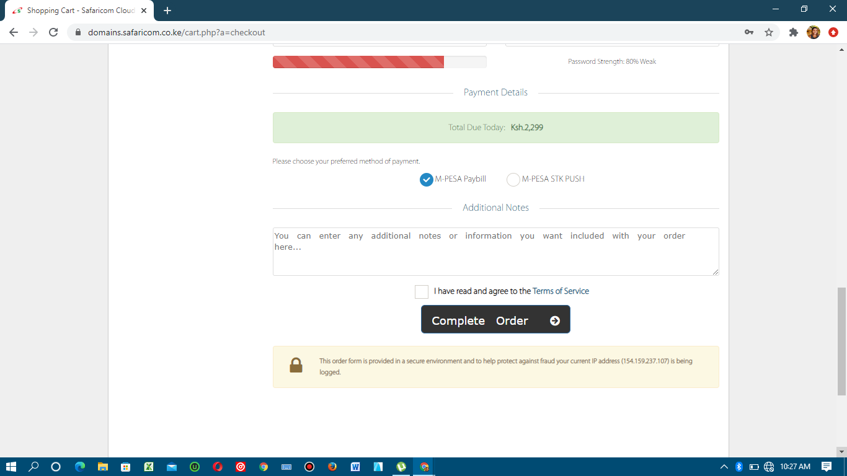
Task: Select M-PESA STK PUSH payment method
Action: click(513, 179)
